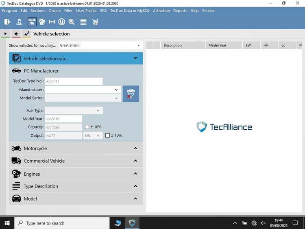The width and height of the screenshot is (305, 229).
Task: Click the Commercial Vehicle truck icon
Action: 16,161
